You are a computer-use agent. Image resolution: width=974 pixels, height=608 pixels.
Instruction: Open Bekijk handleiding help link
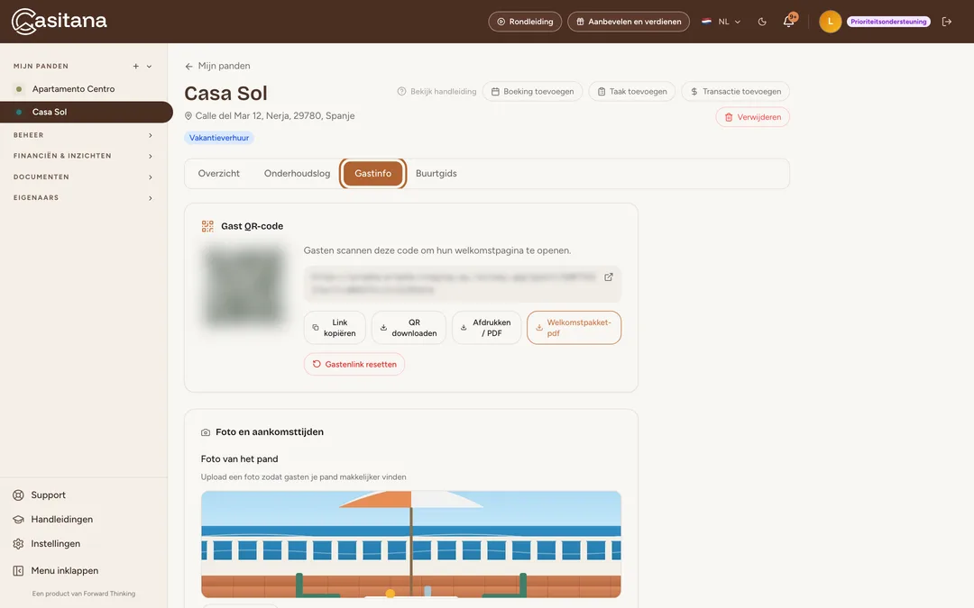click(436, 92)
